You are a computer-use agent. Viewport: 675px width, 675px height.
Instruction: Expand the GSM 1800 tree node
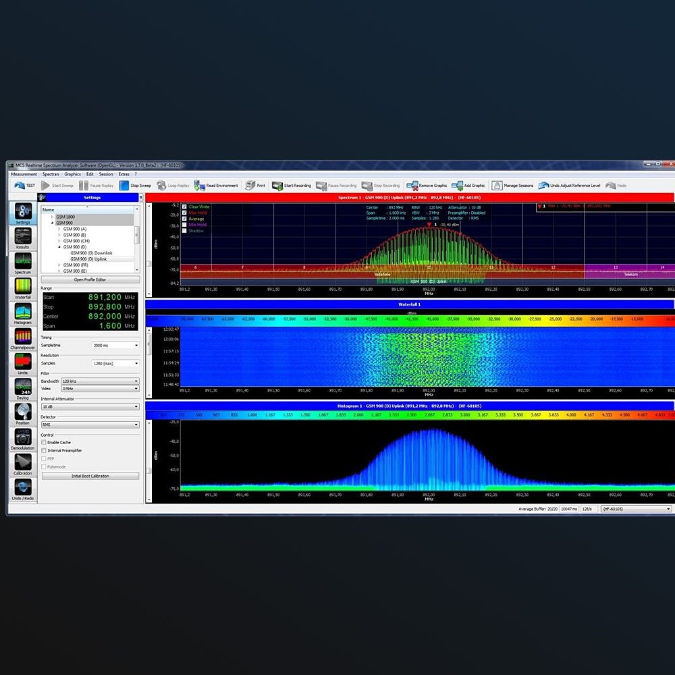52,217
